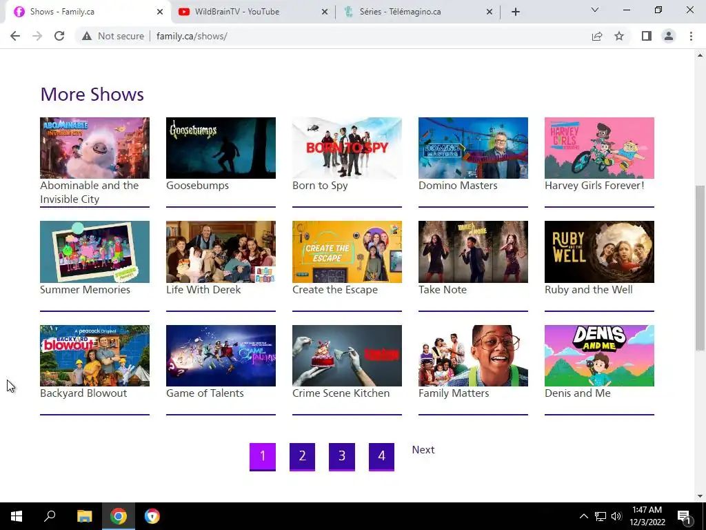The image size is (706, 530).
Task: Open the second Chromium taskbar icon
Action: tap(152, 516)
